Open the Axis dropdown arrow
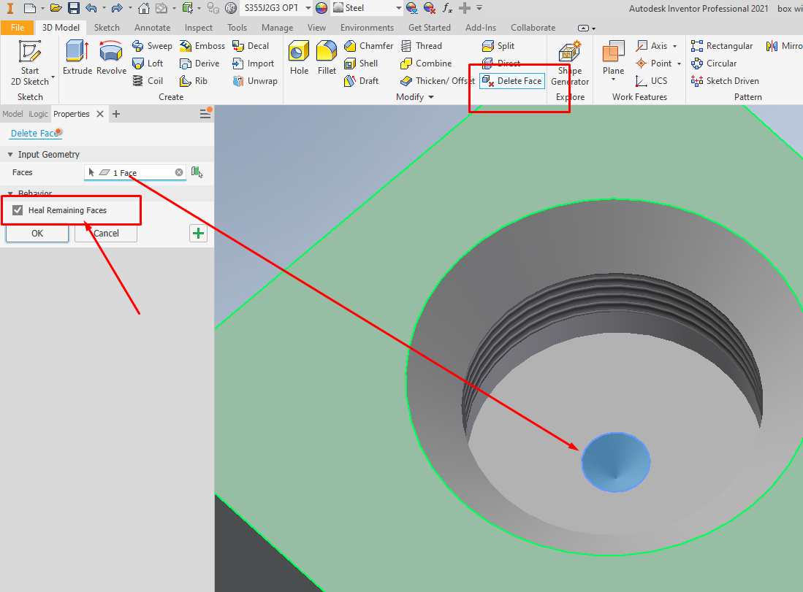803x592 pixels. 674,46
